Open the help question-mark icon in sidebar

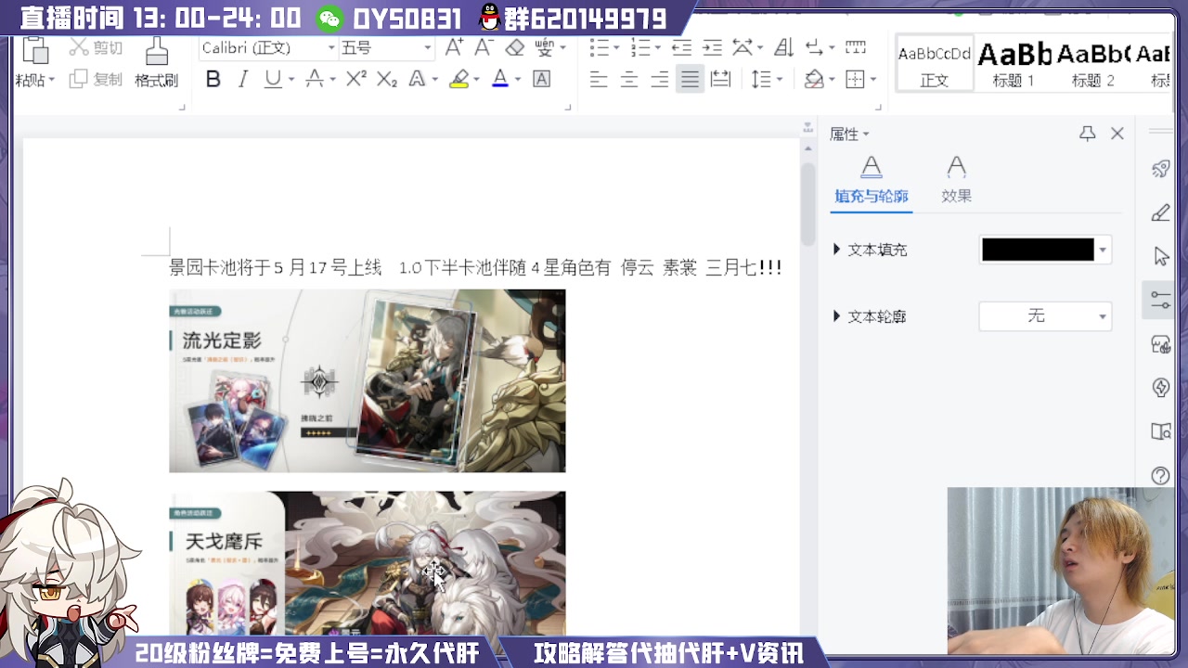1160,475
